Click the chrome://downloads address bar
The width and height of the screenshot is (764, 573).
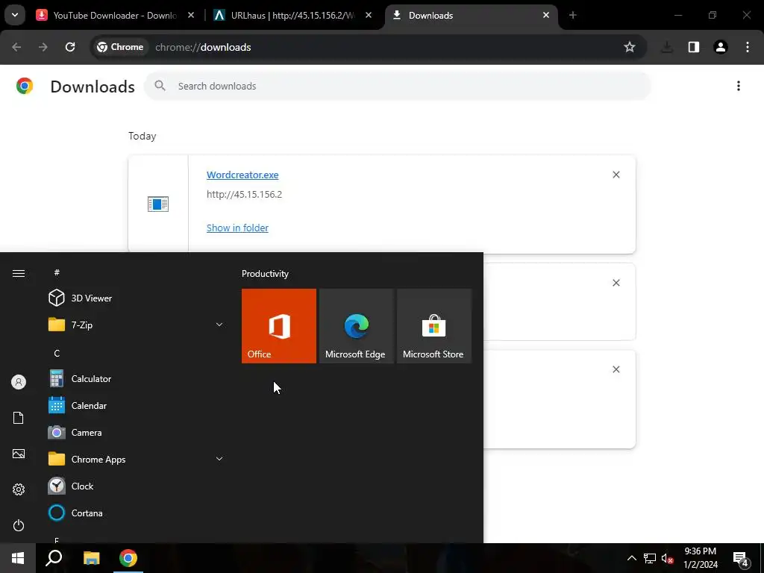[370, 47]
